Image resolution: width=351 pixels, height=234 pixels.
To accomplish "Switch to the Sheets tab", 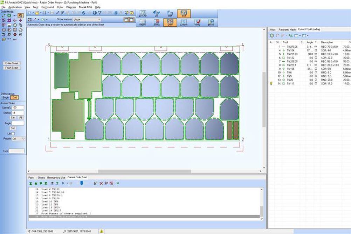I will click(41, 178).
